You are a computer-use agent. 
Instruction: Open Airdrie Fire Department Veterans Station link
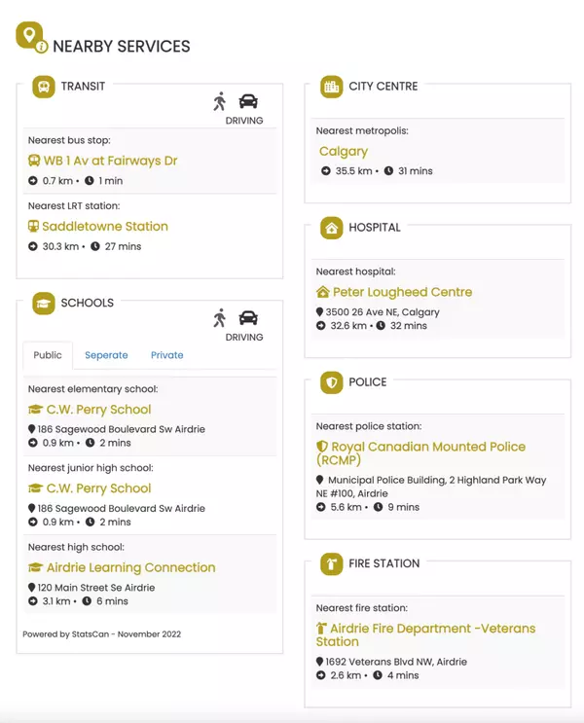(x=425, y=634)
